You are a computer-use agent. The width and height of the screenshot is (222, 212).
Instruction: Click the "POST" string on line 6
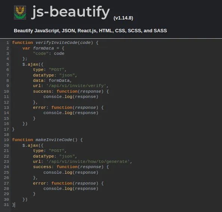pos(56,70)
